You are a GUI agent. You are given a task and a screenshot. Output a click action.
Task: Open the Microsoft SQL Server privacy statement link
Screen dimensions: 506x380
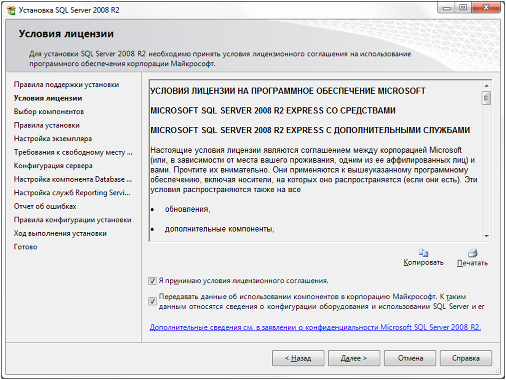[x=315, y=327]
